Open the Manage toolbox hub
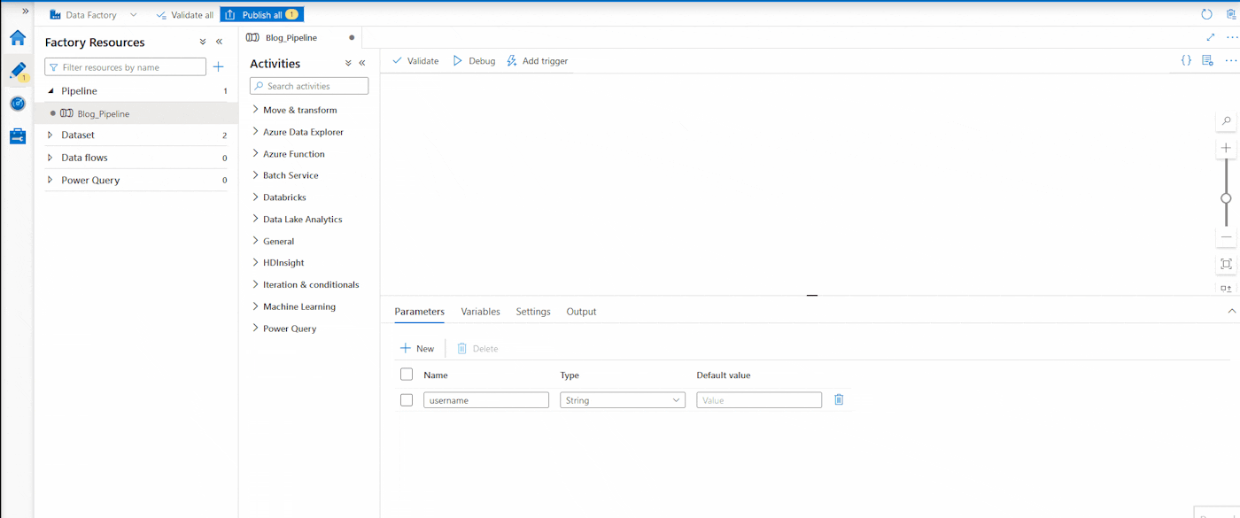The image size is (1240, 518). coord(18,136)
